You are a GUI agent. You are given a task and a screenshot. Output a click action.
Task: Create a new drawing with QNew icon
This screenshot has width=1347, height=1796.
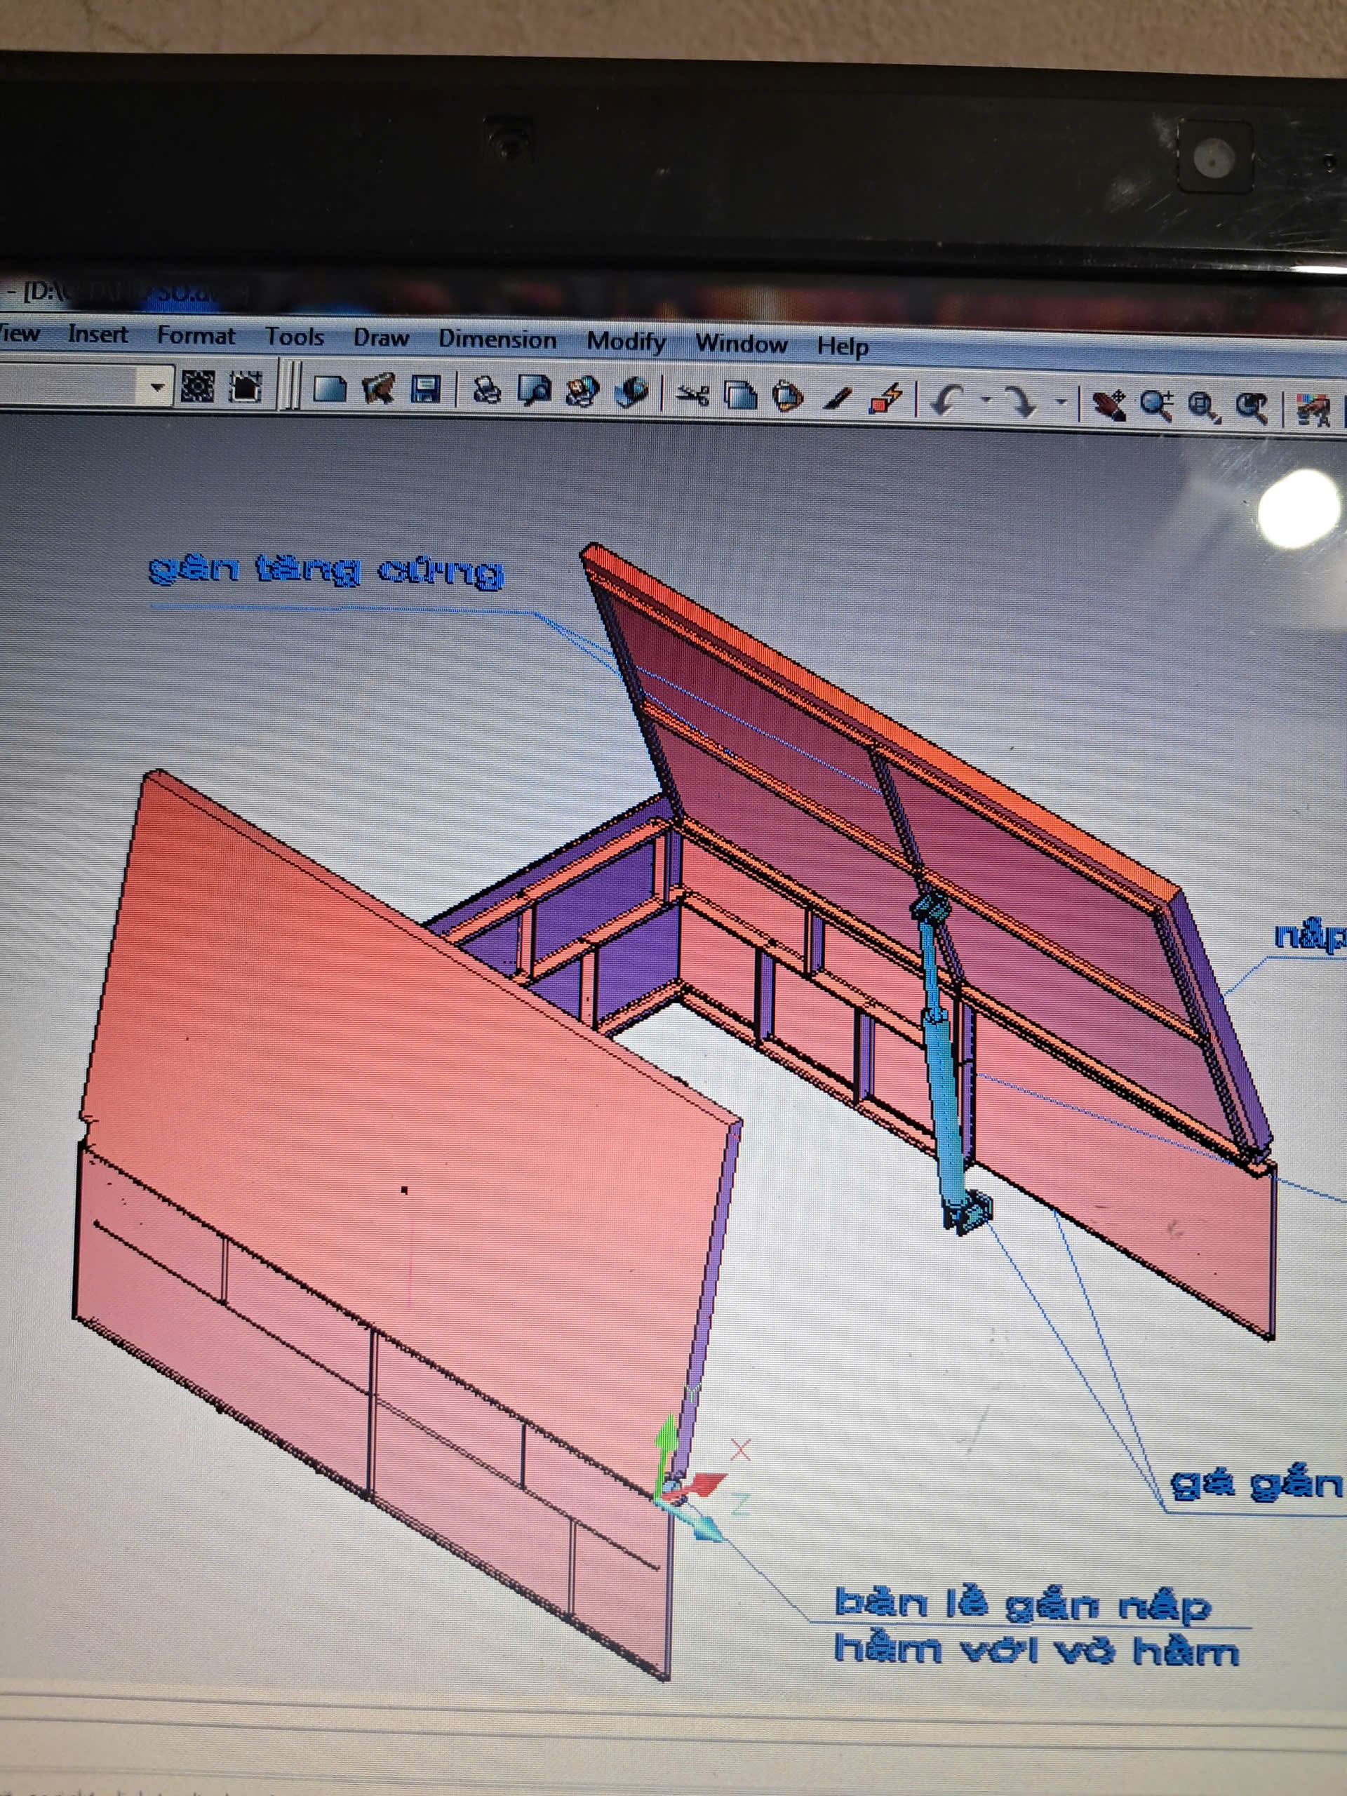tap(329, 390)
